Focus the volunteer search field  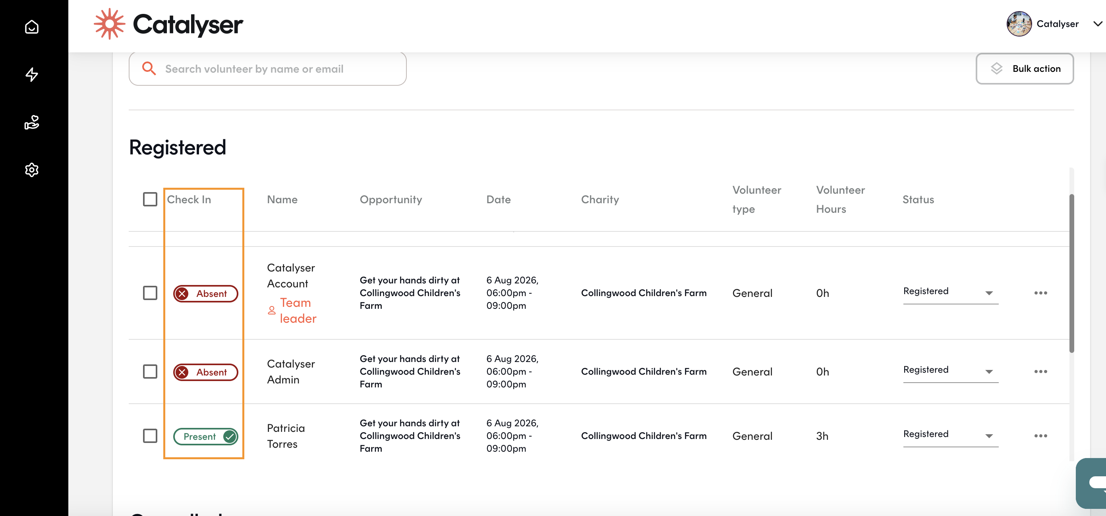coord(267,69)
